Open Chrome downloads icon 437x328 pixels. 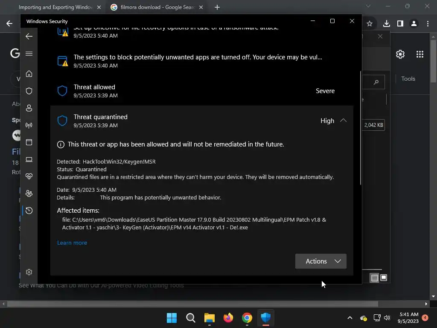386,24
